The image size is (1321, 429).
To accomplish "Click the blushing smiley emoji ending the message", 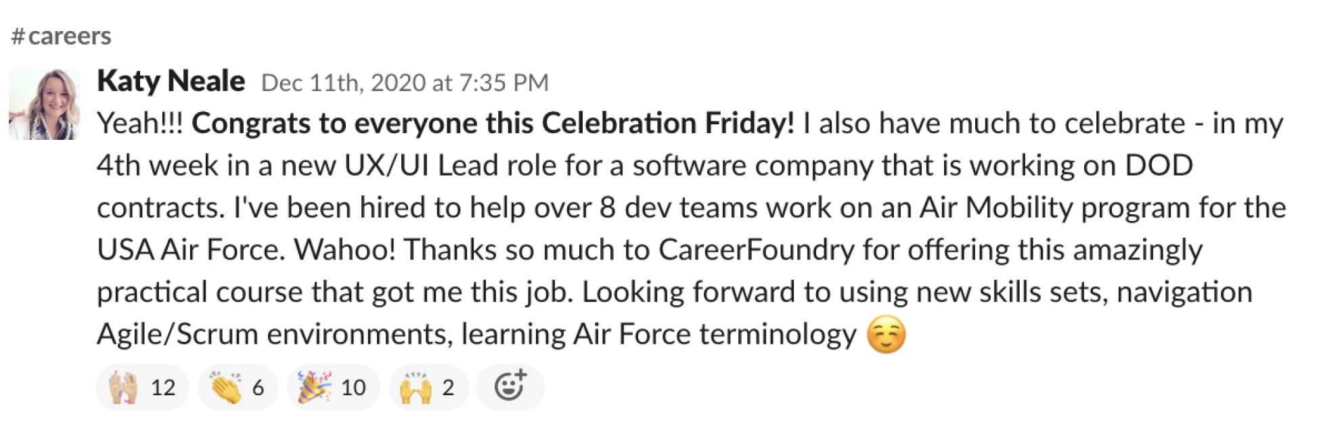I will [886, 334].
